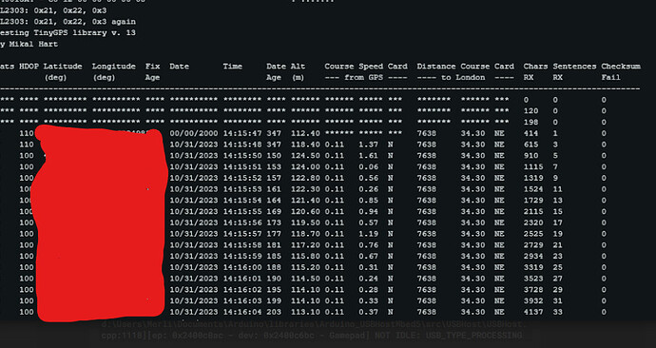The width and height of the screenshot is (656, 348).
Task: Click the 'Sentences' column header
Action: coord(574,67)
